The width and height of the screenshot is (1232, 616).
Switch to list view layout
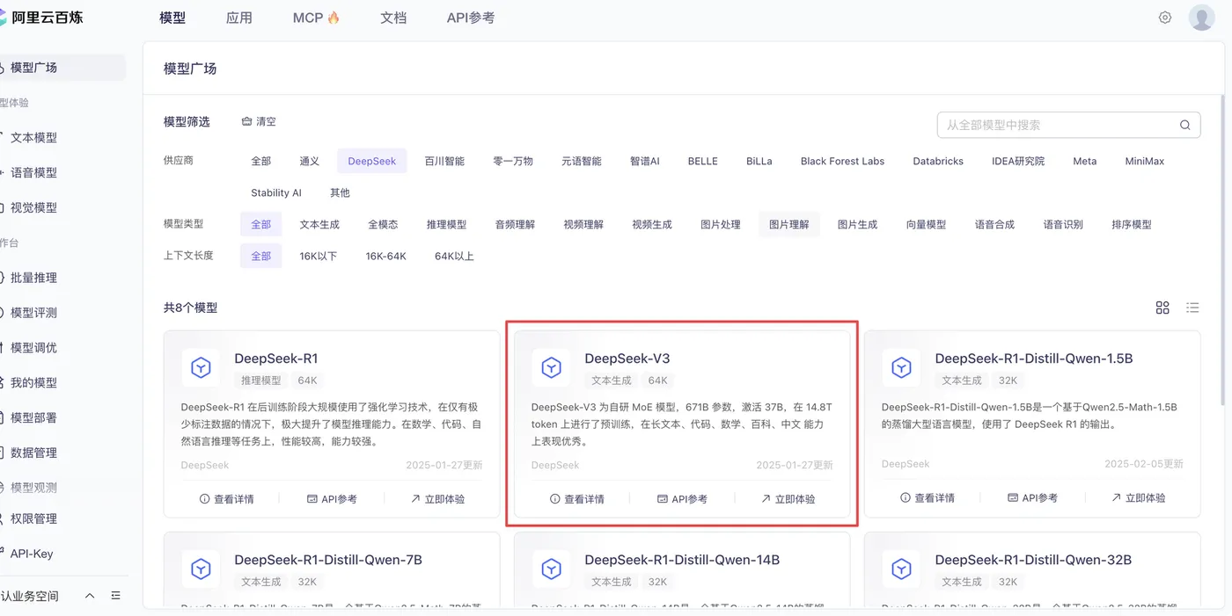1192,308
